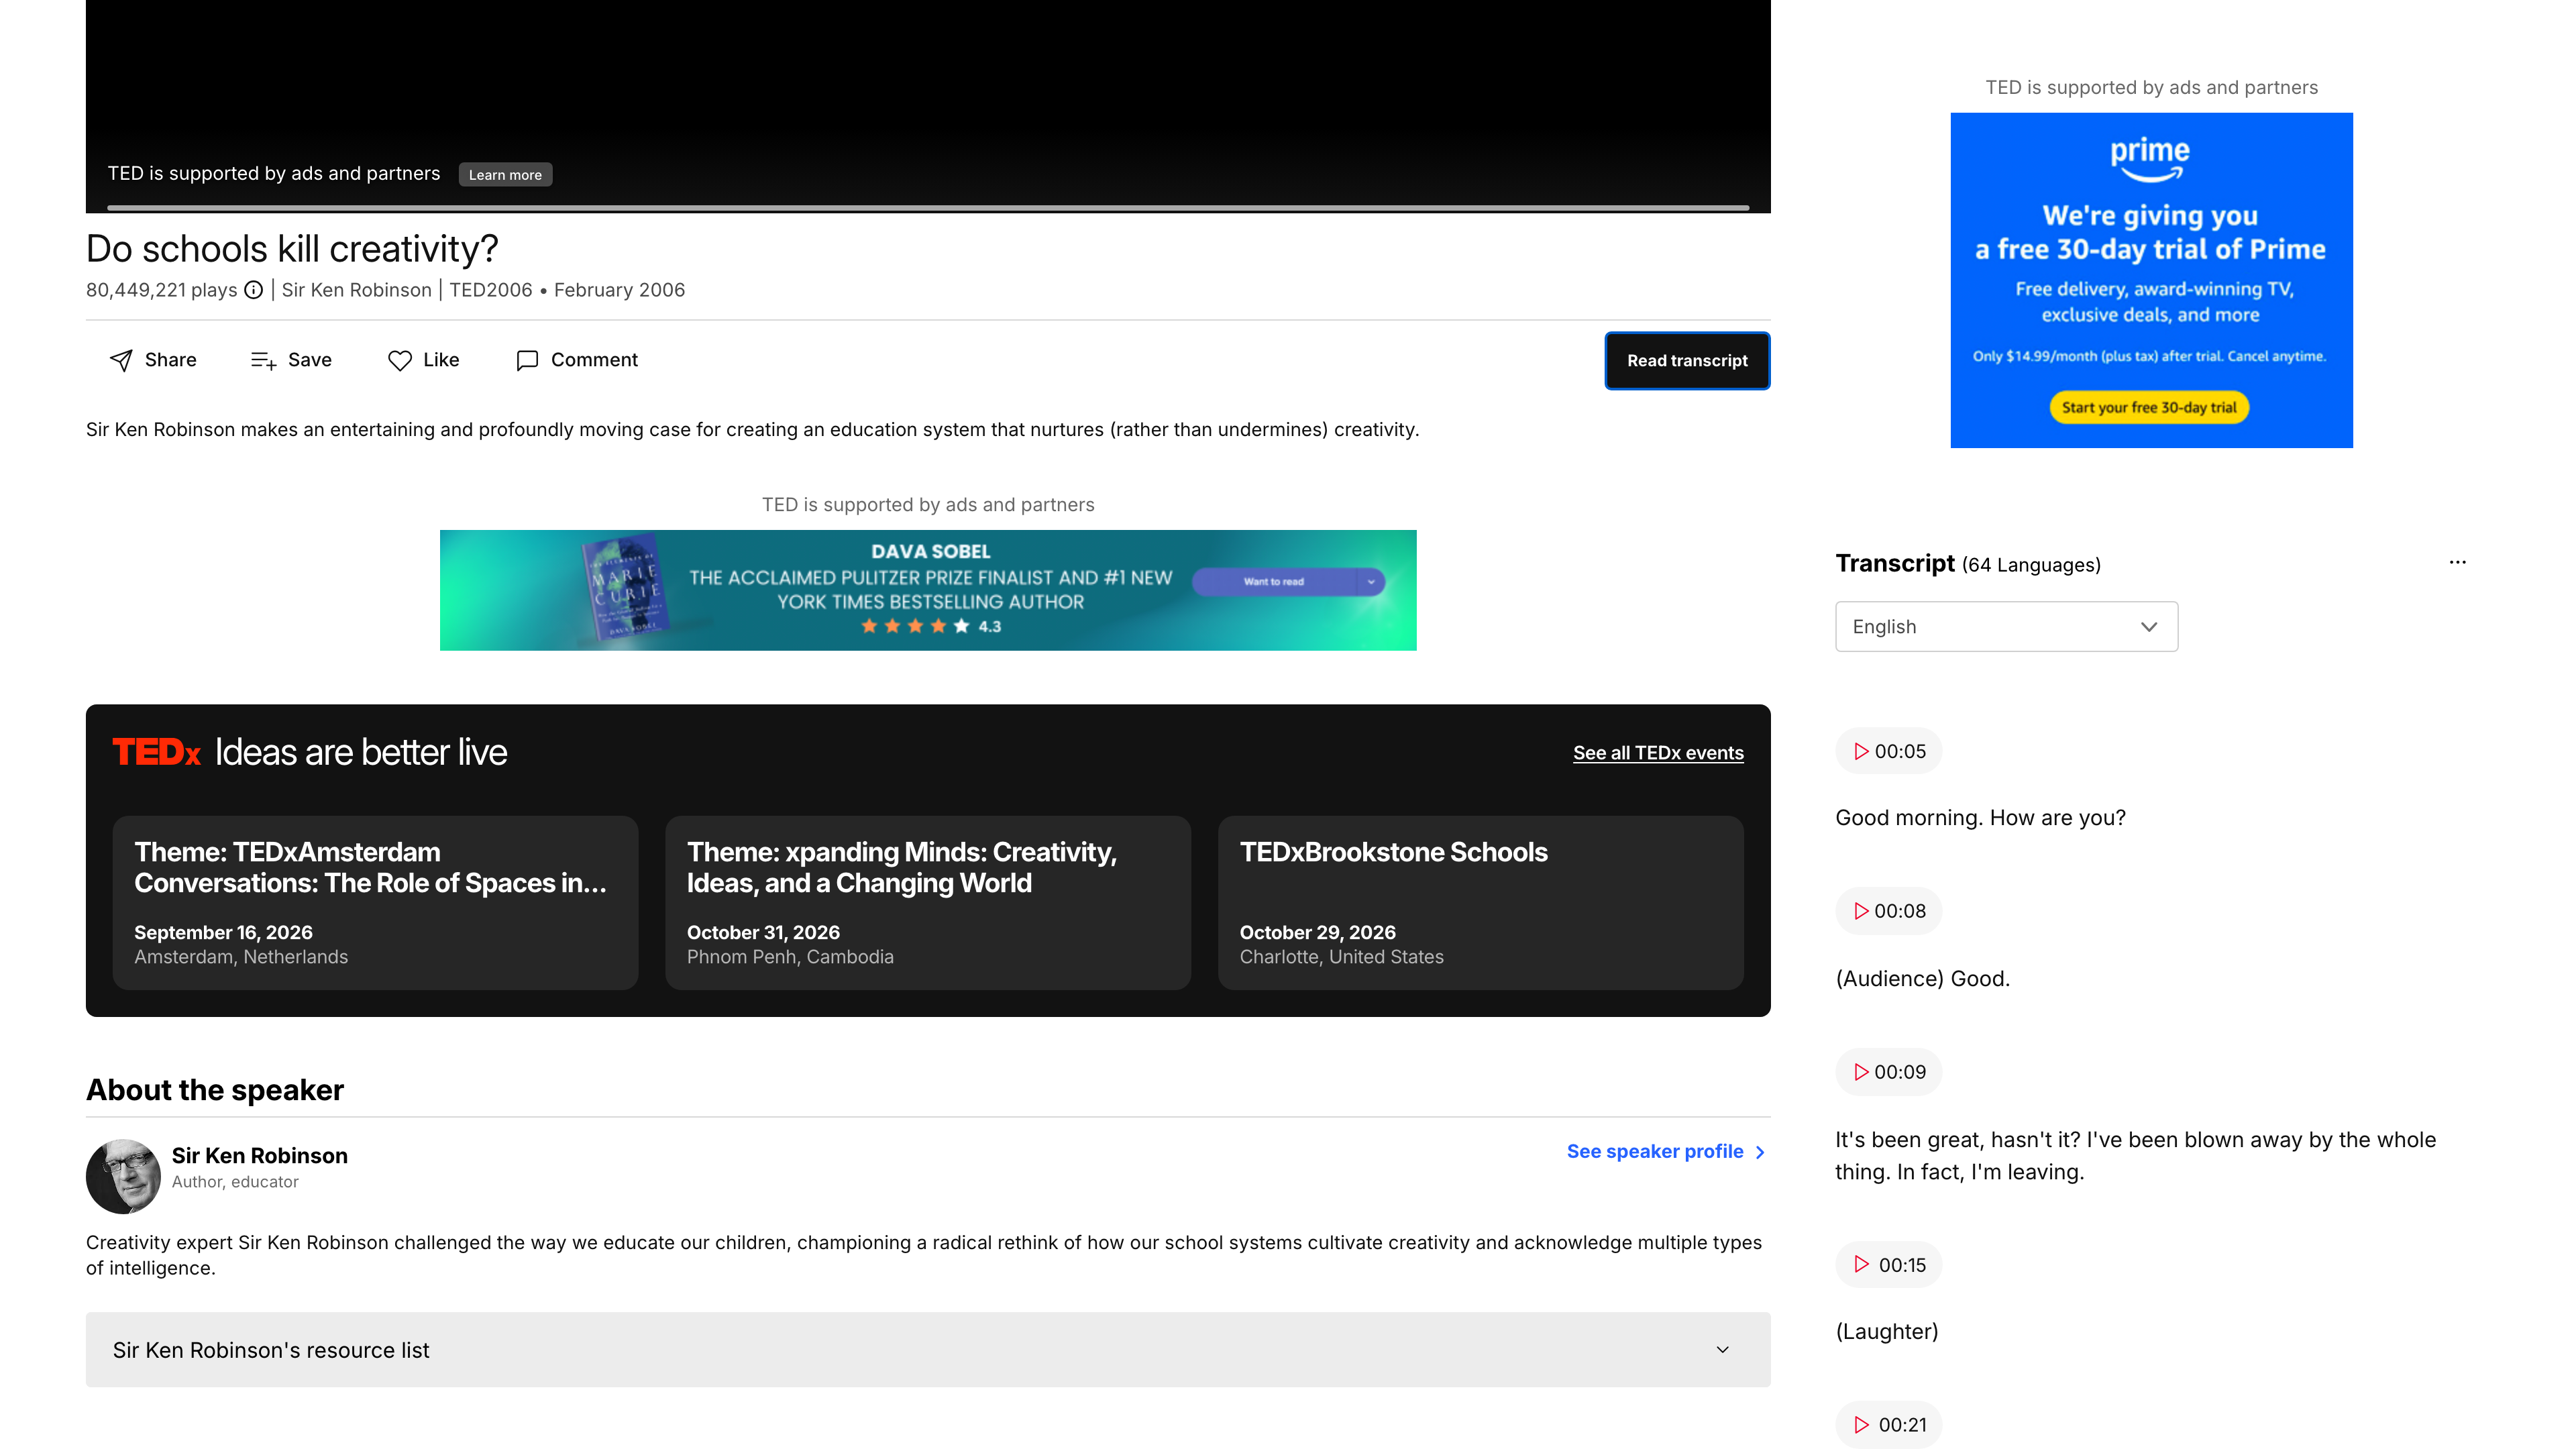Open the dropdown arrow on Want to read

1371,582
